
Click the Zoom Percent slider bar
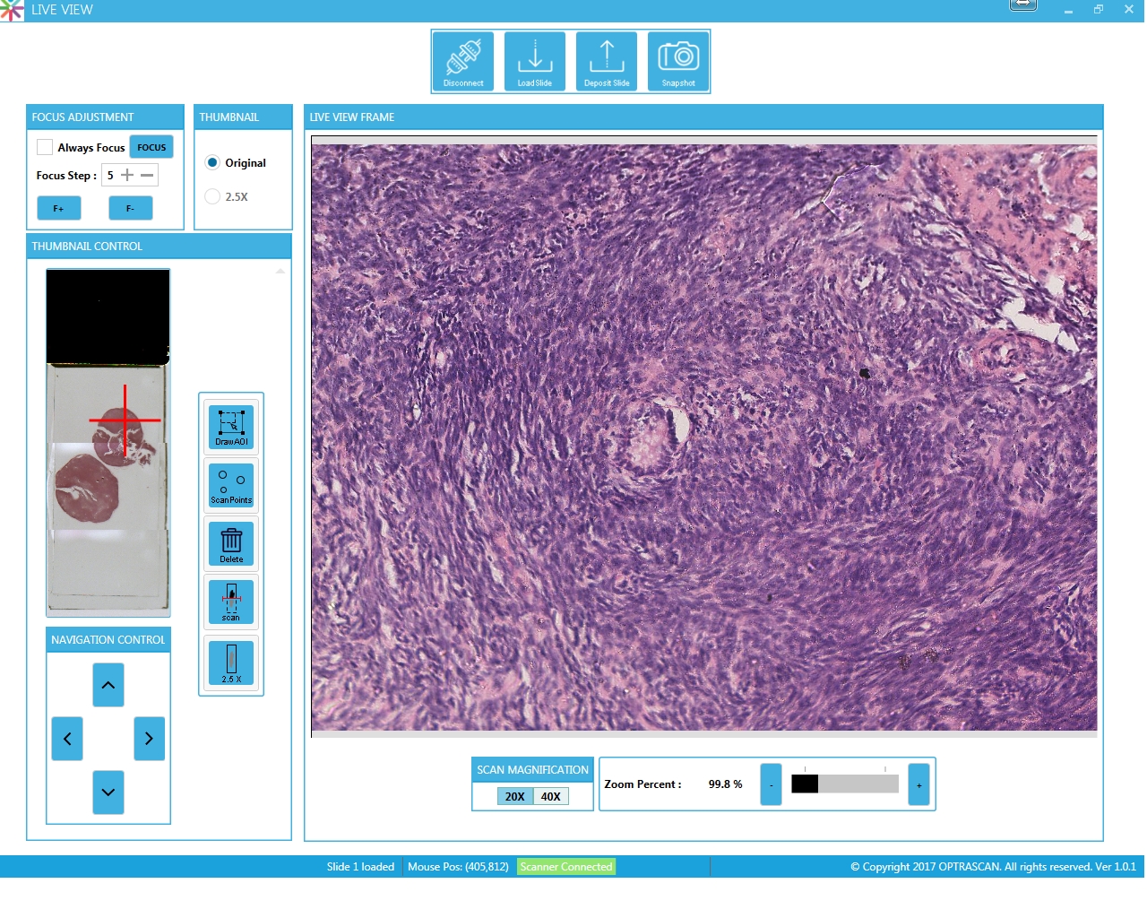(844, 784)
